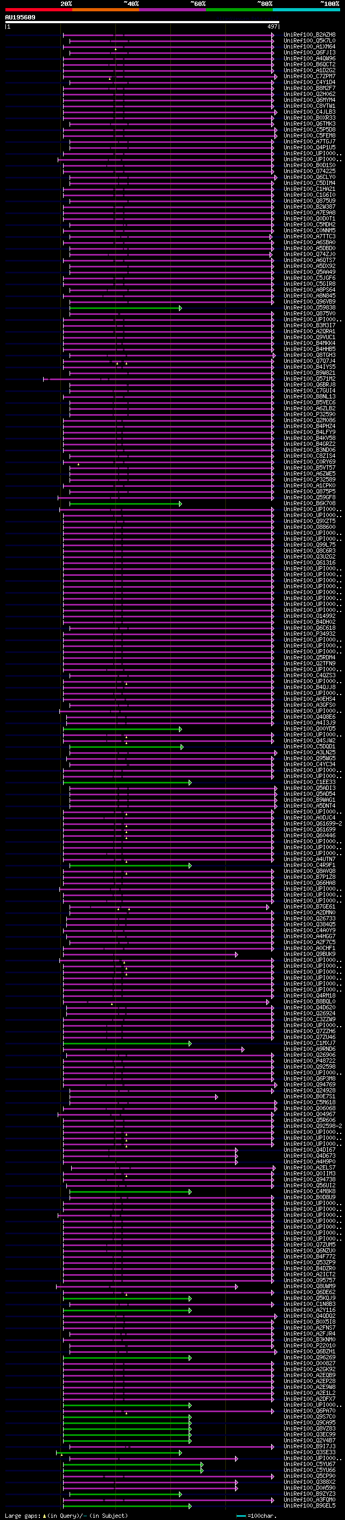The image size is (345, 1520).
Task: Select the UniRef100_P22010 label
Action: pyautogui.click(x=309, y=1346)
